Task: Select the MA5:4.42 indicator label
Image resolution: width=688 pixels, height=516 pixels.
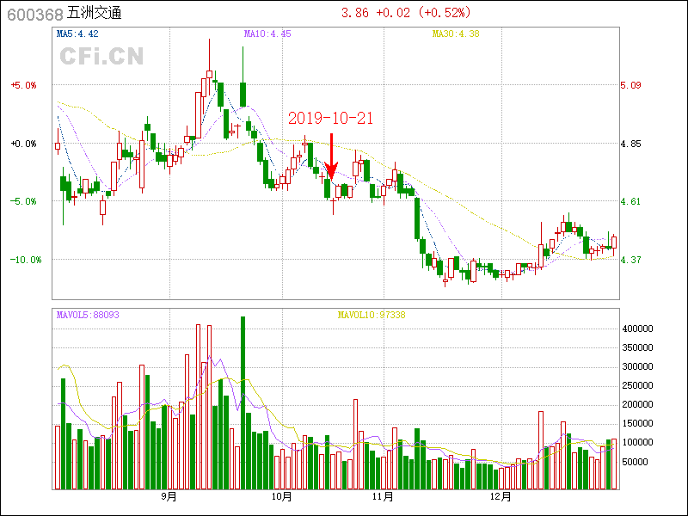Action: click(x=77, y=34)
